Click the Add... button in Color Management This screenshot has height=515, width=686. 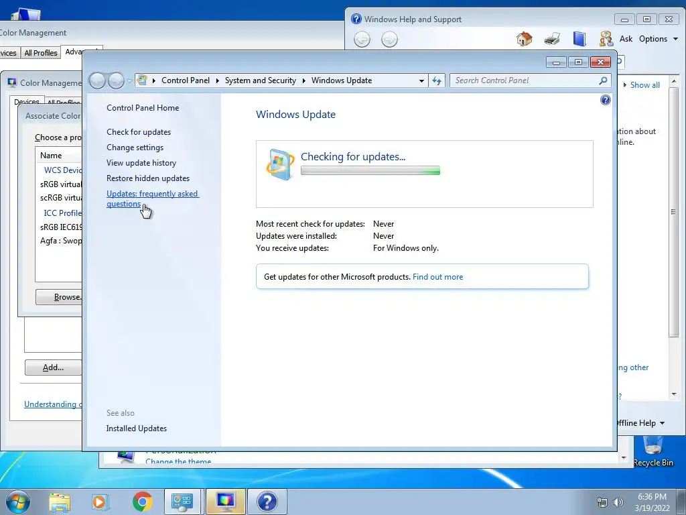[54, 367]
